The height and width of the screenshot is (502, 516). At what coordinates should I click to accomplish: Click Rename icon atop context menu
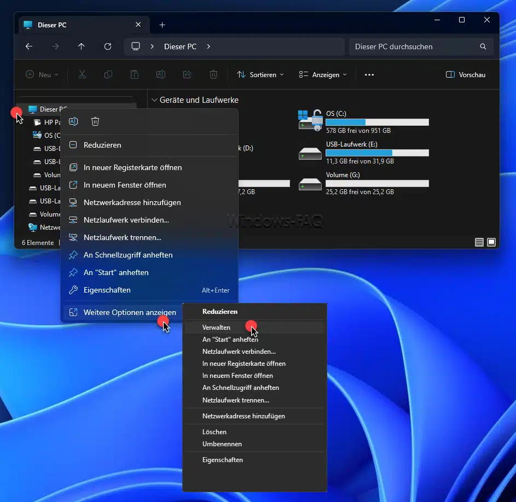[x=73, y=121]
